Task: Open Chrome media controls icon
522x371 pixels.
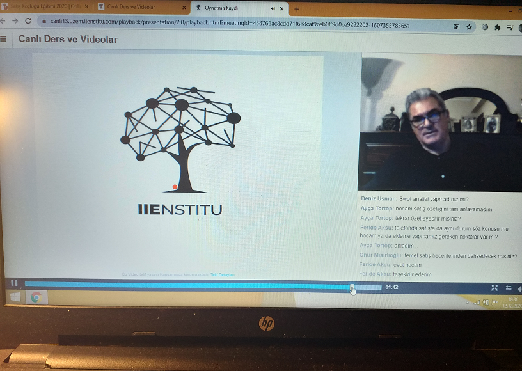Action: tap(510, 28)
